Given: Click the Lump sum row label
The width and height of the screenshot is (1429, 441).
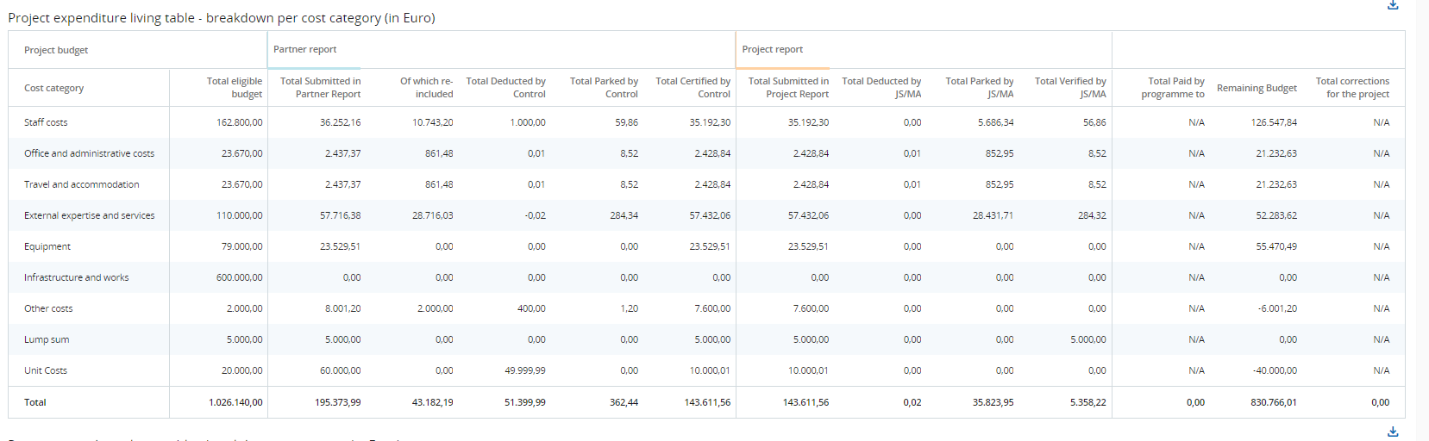Looking at the screenshot, I should [x=47, y=339].
